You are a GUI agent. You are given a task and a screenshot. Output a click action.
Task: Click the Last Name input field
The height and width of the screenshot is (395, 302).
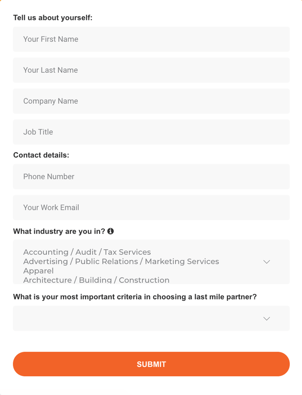pos(151,70)
